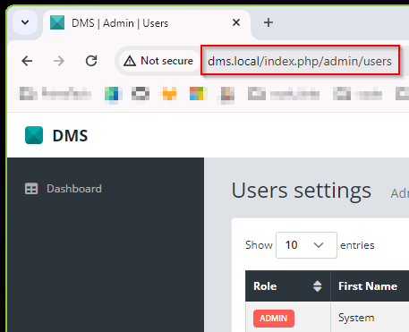Click the orange bookmark icon

(x=169, y=94)
